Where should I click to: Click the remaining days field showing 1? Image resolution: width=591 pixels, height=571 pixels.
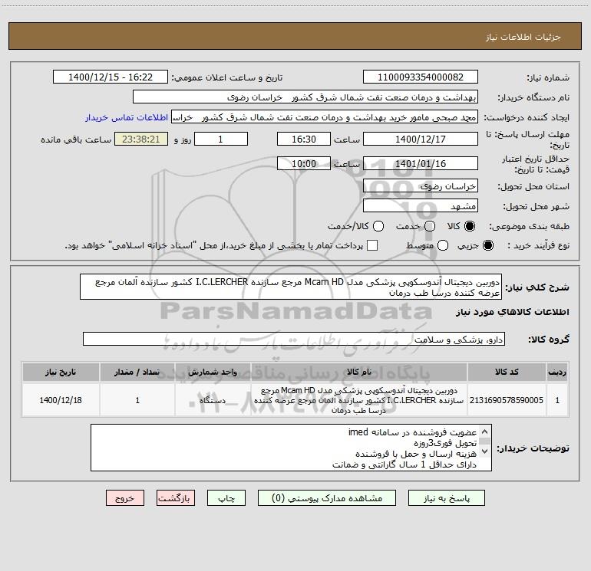[x=221, y=139]
